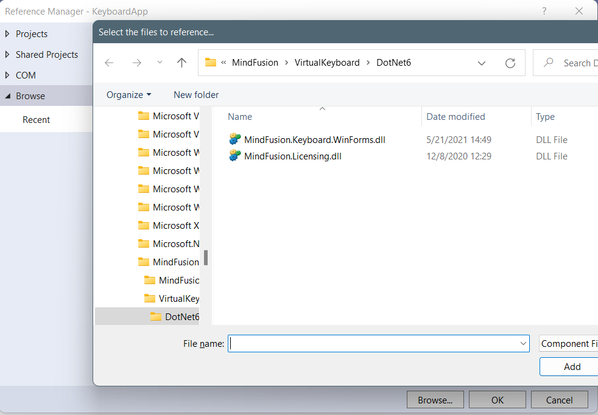Expand Shared Projects in Reference Manager
Screen dimensions: 598x415
[7, 55]
